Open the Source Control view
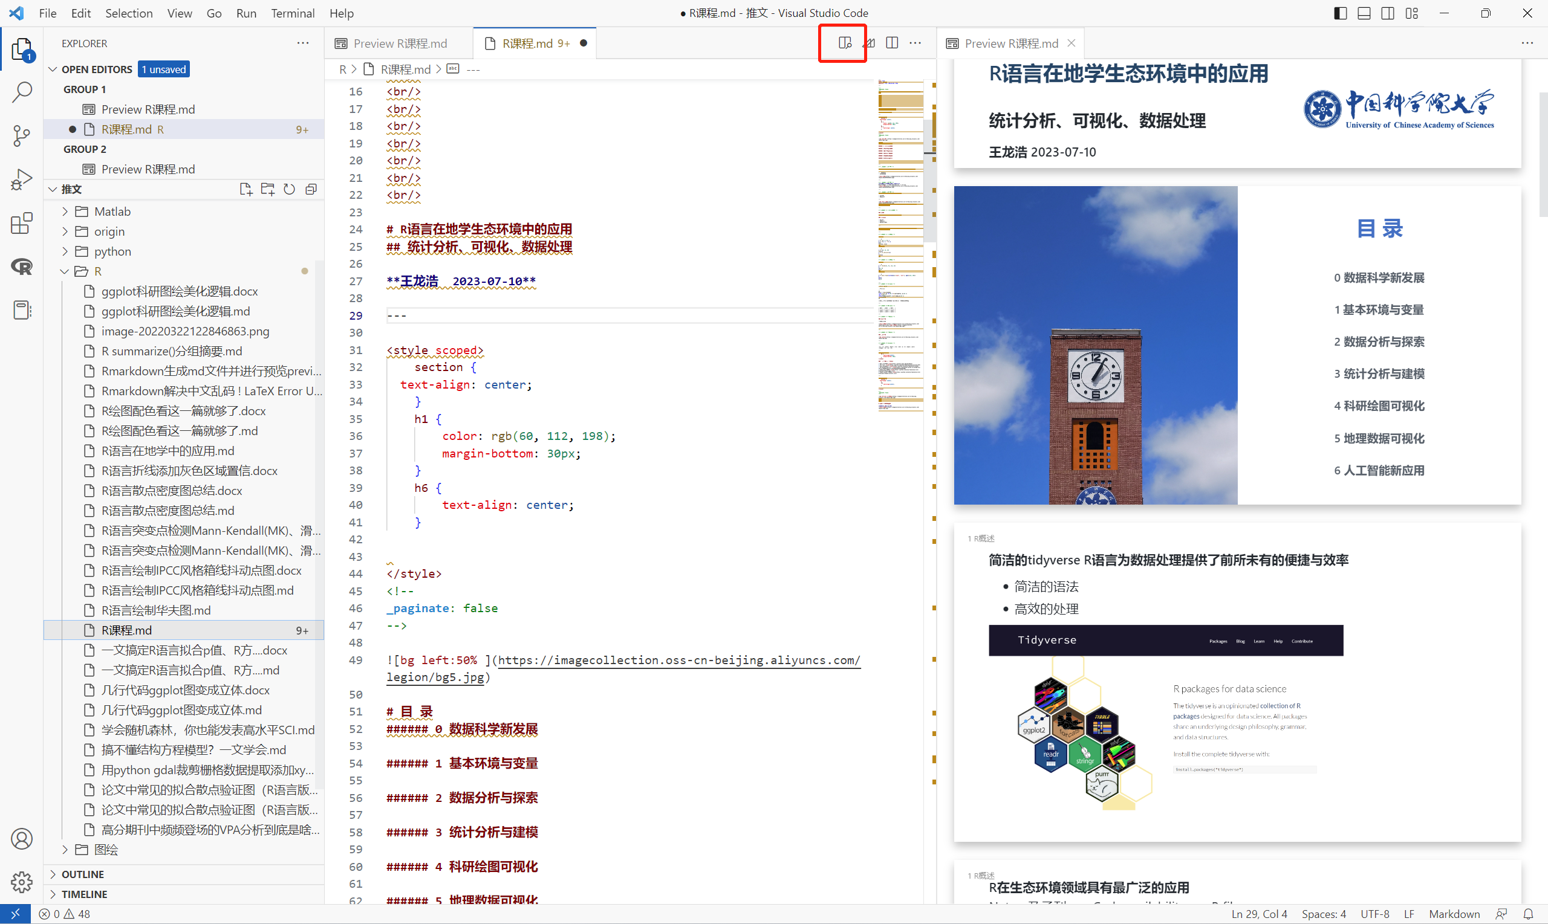 click(x=22, y=135)
